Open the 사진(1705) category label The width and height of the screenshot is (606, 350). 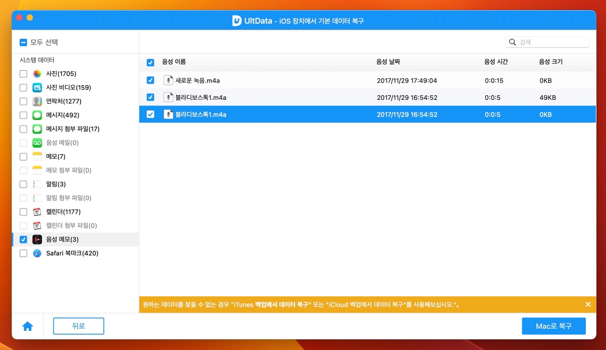[61, 74]
